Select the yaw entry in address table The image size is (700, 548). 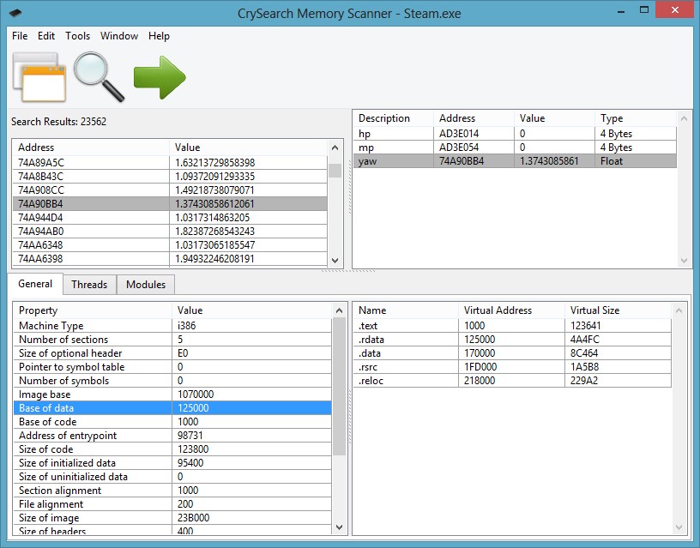click(x=516, y=161)
